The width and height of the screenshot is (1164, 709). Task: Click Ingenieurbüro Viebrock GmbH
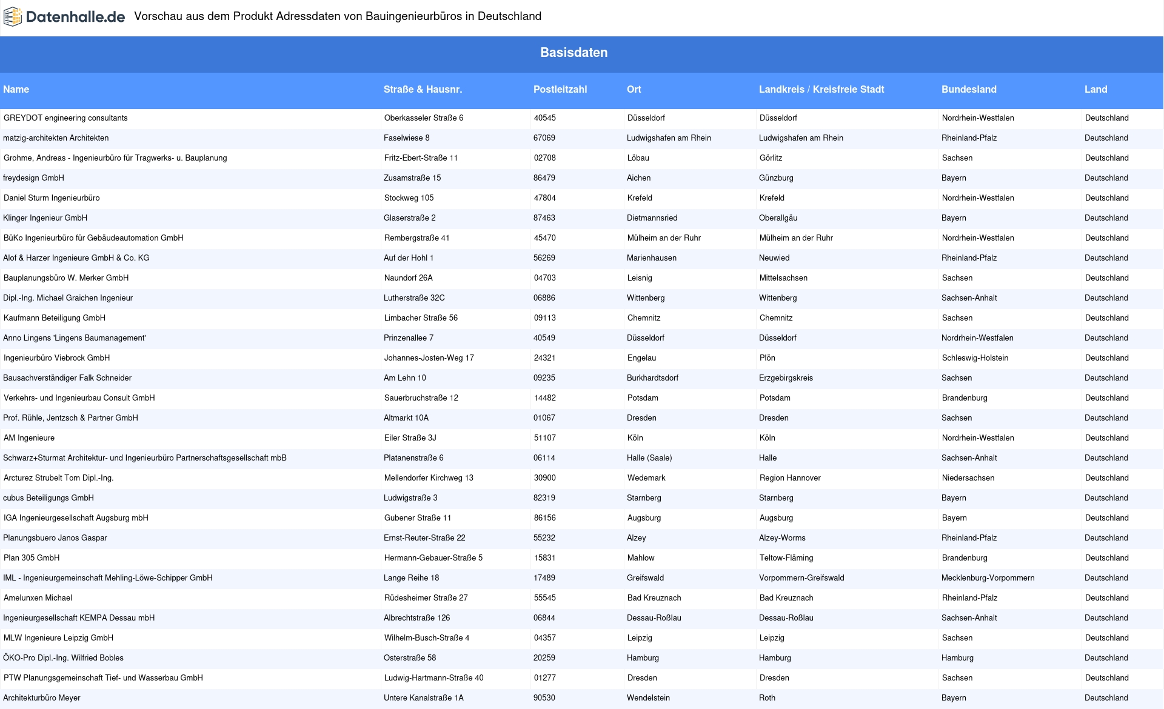[x=57, y=358]
